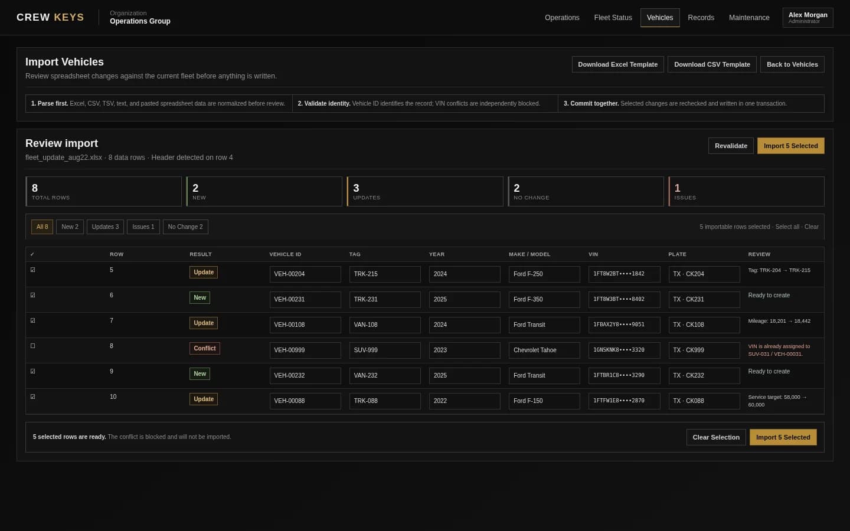Viewport: 850px width, 531px height.
Task: Edit the VIN field ending 9051
Action: point(624,325)
